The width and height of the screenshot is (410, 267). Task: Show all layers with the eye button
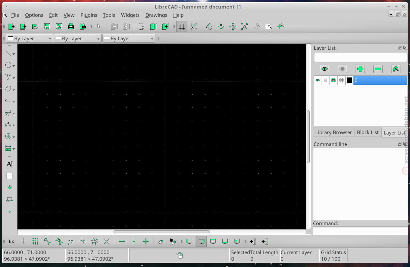[x=325, y=69]
